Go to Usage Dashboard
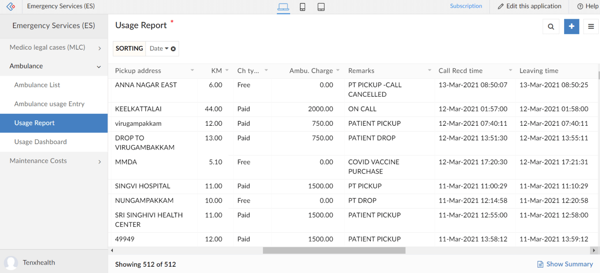Image resolution: width=600 pixels, height=273 pixels. coord(40,142)
